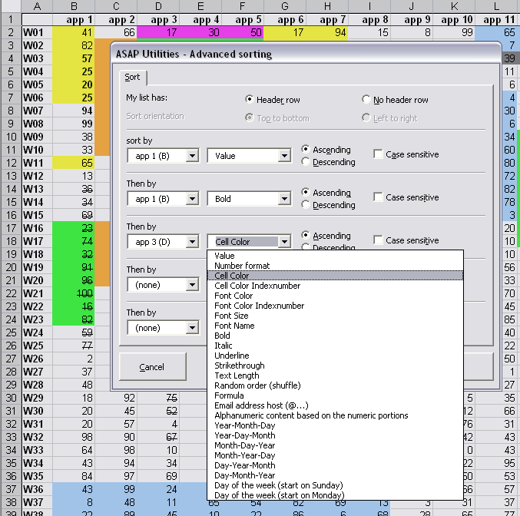Click yellow cell B2 with value 41
This screenshot has width=520, height=516.
(74, 32)
